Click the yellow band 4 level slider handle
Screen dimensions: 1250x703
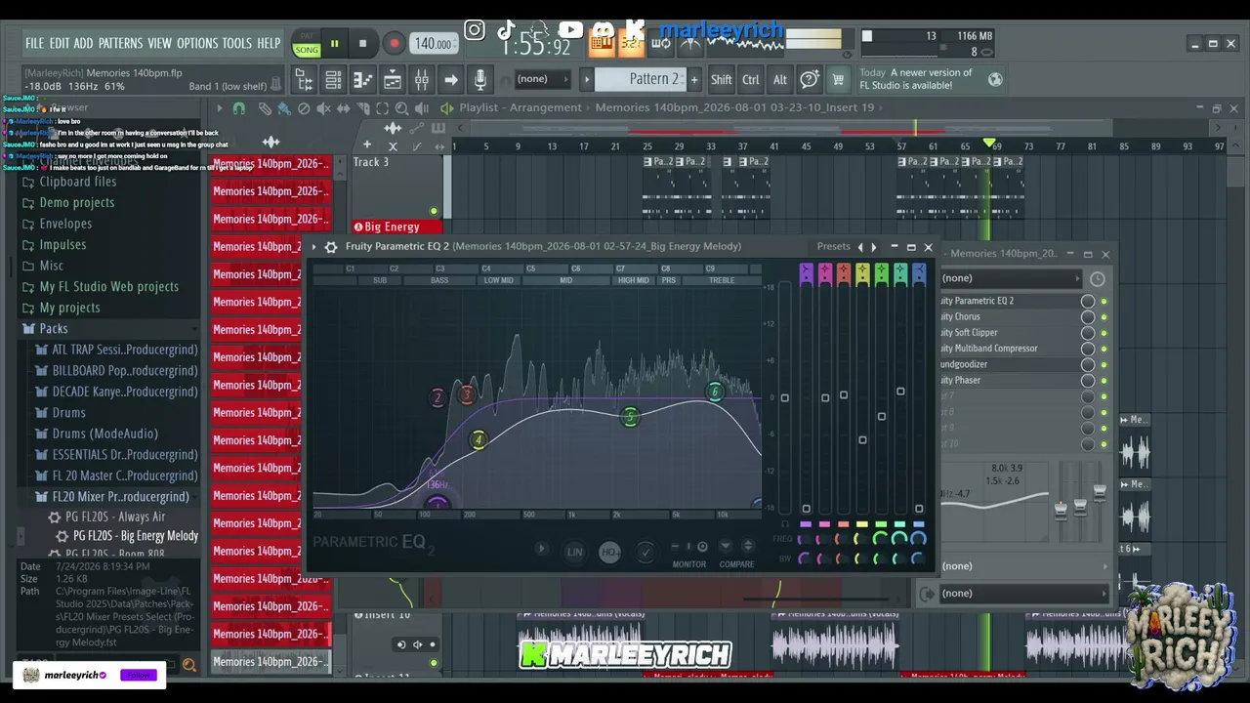[862, 440]
